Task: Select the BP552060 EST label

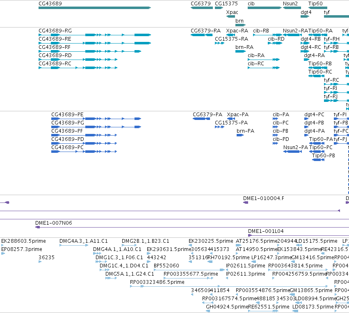Action: [166, 266]
